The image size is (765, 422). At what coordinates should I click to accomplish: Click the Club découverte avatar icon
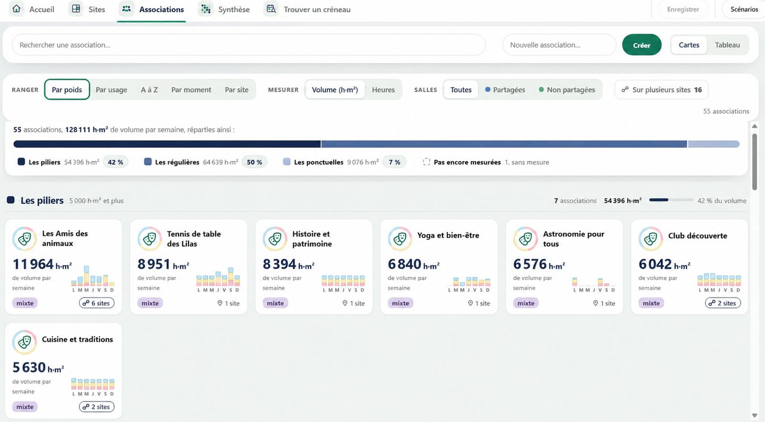651,239
